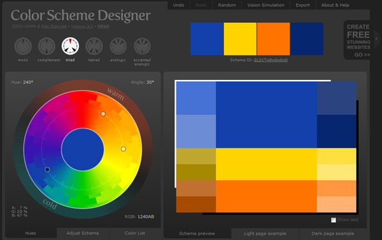
Task: Click the Undo button
Action: point(178,5)
